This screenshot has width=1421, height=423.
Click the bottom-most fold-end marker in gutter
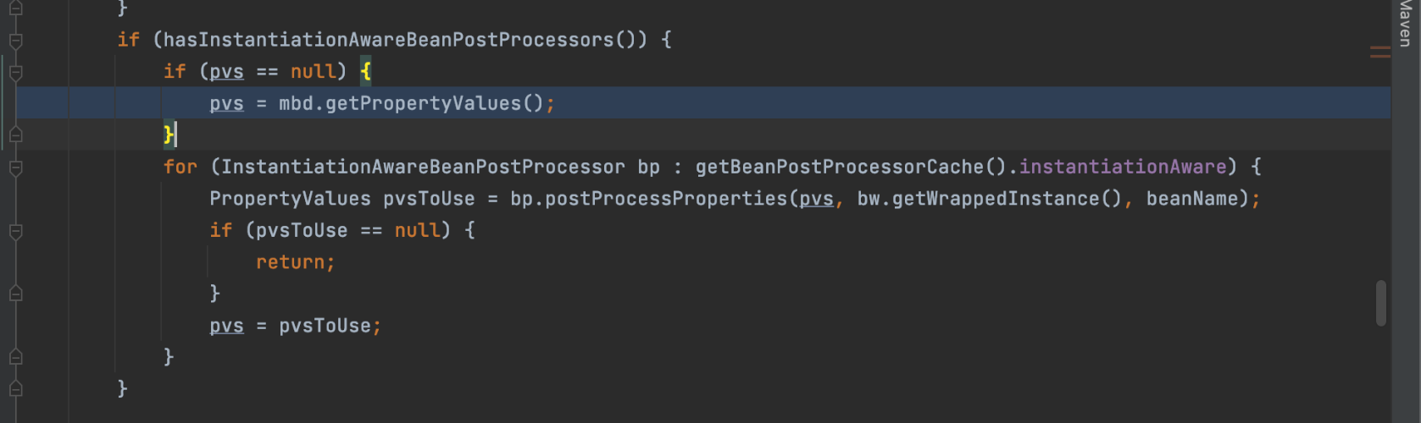15,389
